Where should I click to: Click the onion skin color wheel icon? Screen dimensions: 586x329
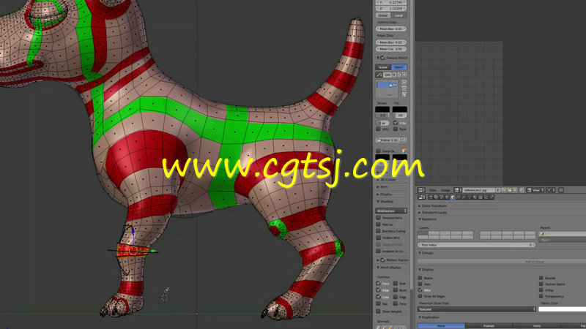pos(404,151)
